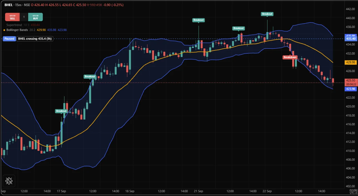Screen dimensions: 358x196
Task: Click the Breakout label near the 426 level
Action: tap(90, 76)
